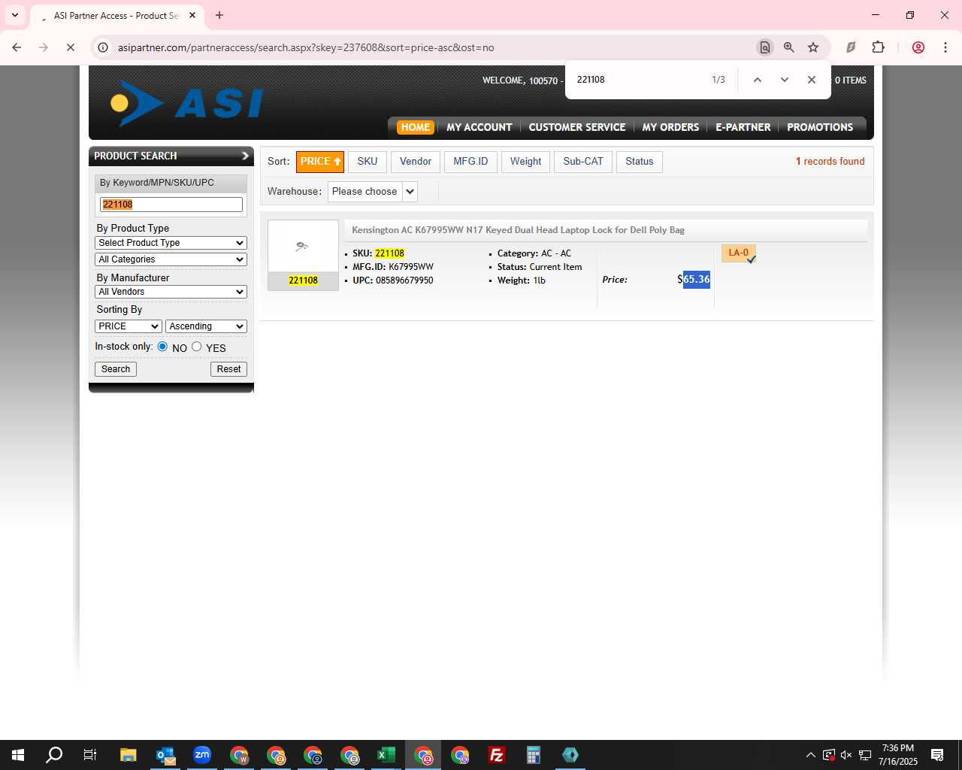Sort results by Weight
This screenshot has width=962, height=770.
tap(525, 162)
